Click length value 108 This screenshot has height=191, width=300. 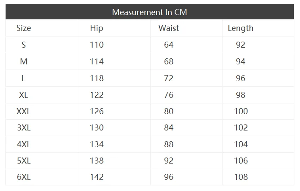(241, 177)
